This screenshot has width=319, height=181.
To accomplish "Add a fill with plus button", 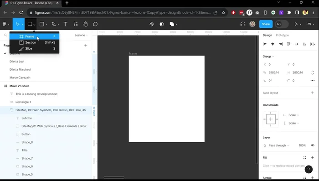I will (313, 158).
